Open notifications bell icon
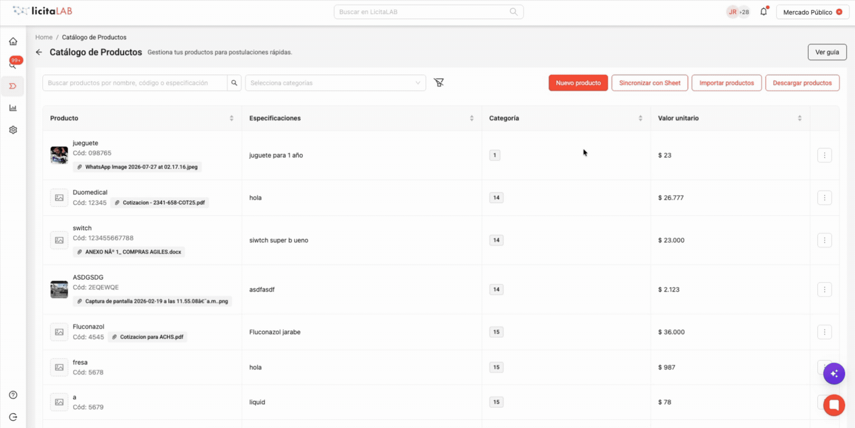This screenshot has height=428, width=855. 764,12
